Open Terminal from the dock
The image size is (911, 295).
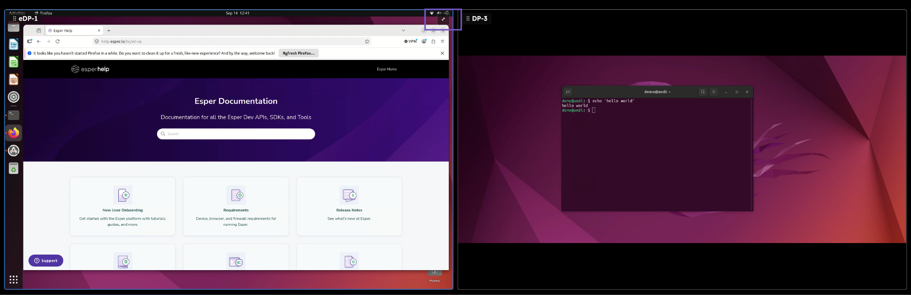coord(14,115)
